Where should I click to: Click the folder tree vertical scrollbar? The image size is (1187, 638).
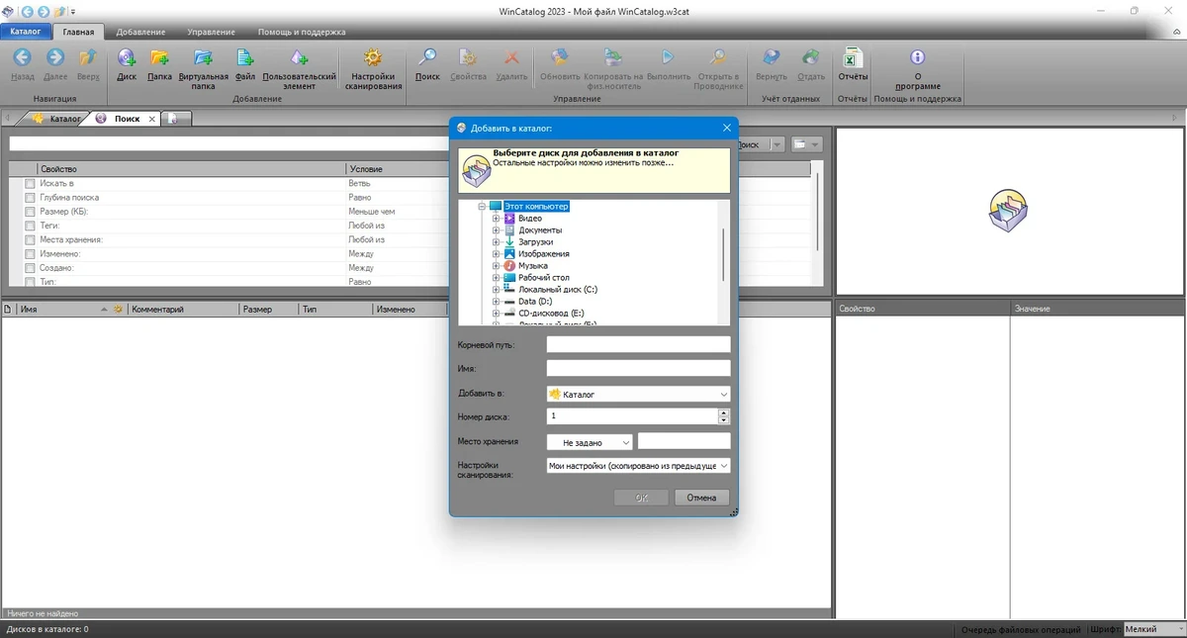724,254
